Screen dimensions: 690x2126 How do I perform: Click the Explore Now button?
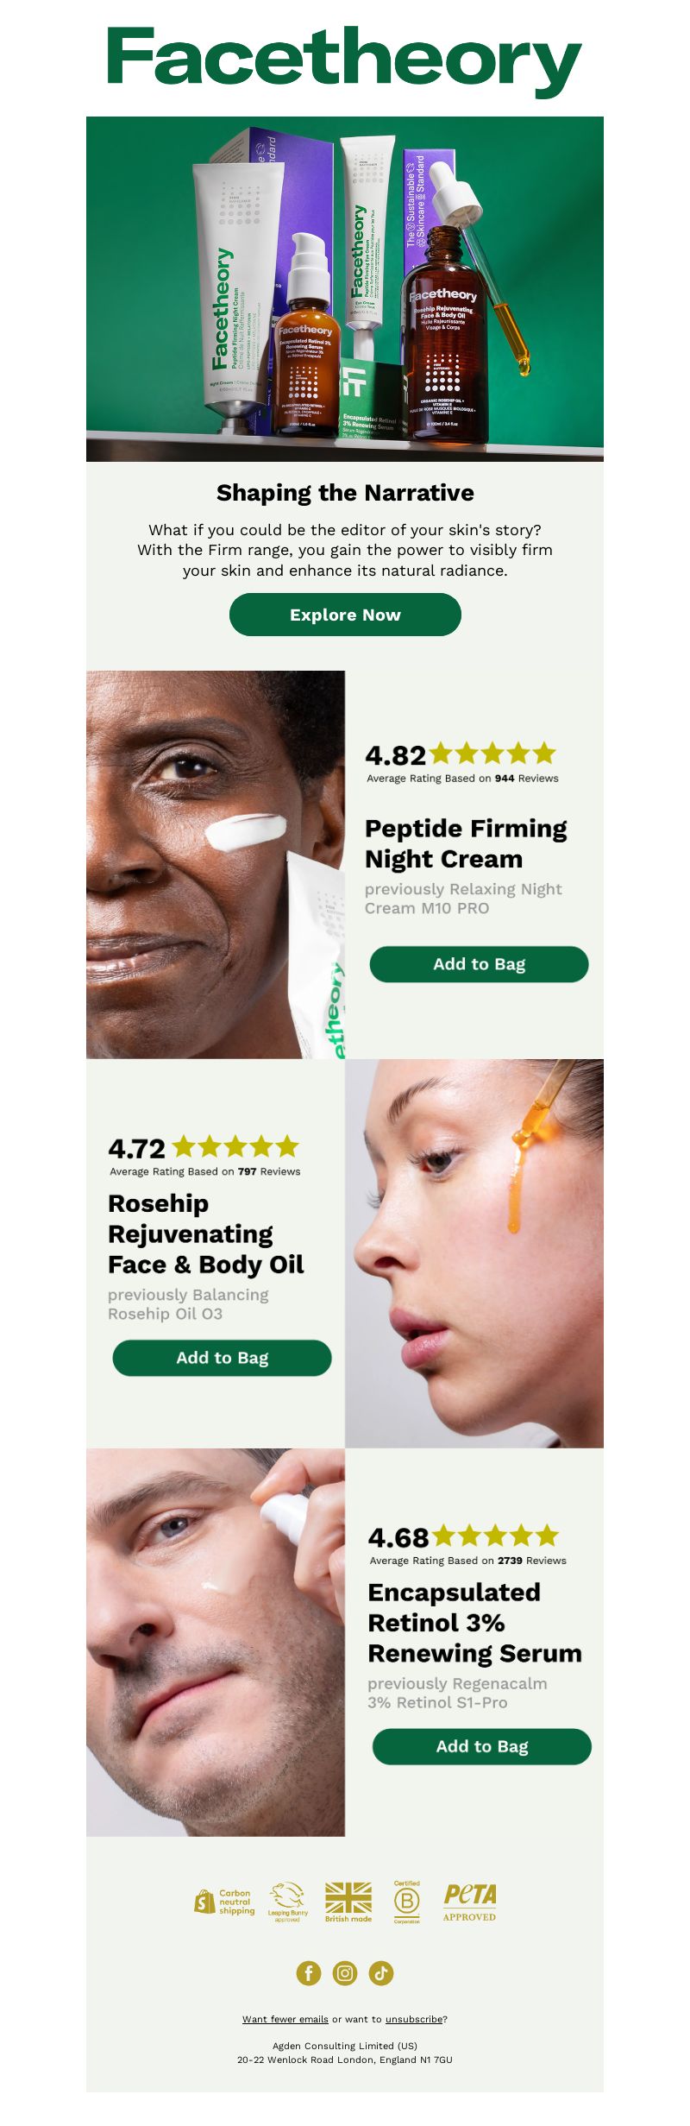point(345,615)
